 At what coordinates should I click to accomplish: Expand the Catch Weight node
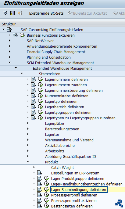[34, 167]
